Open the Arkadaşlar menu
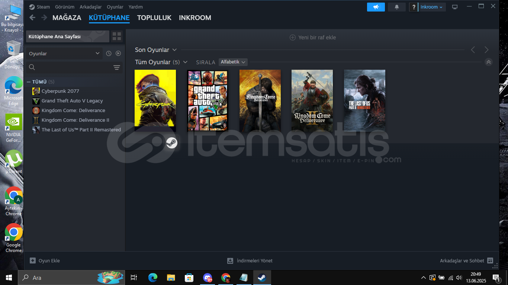The height and width of the screenshot is (285, 508). point(91,7)
